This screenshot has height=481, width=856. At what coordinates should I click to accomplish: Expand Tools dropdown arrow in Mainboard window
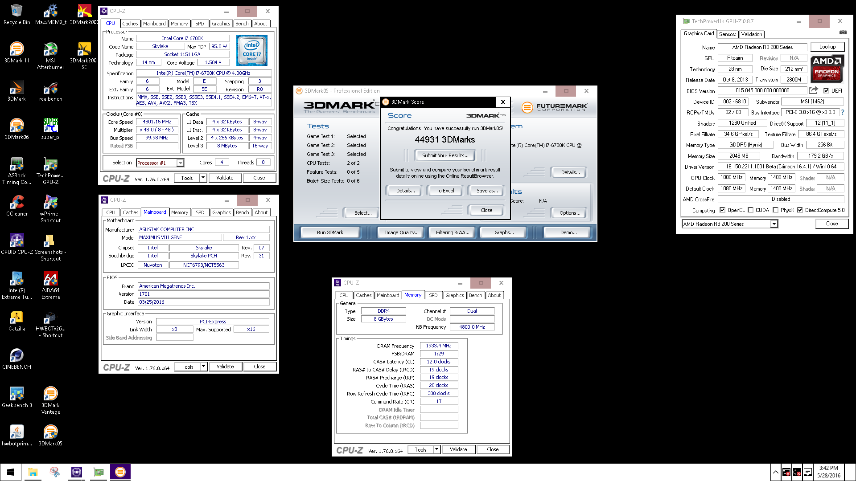pos(203,367)
